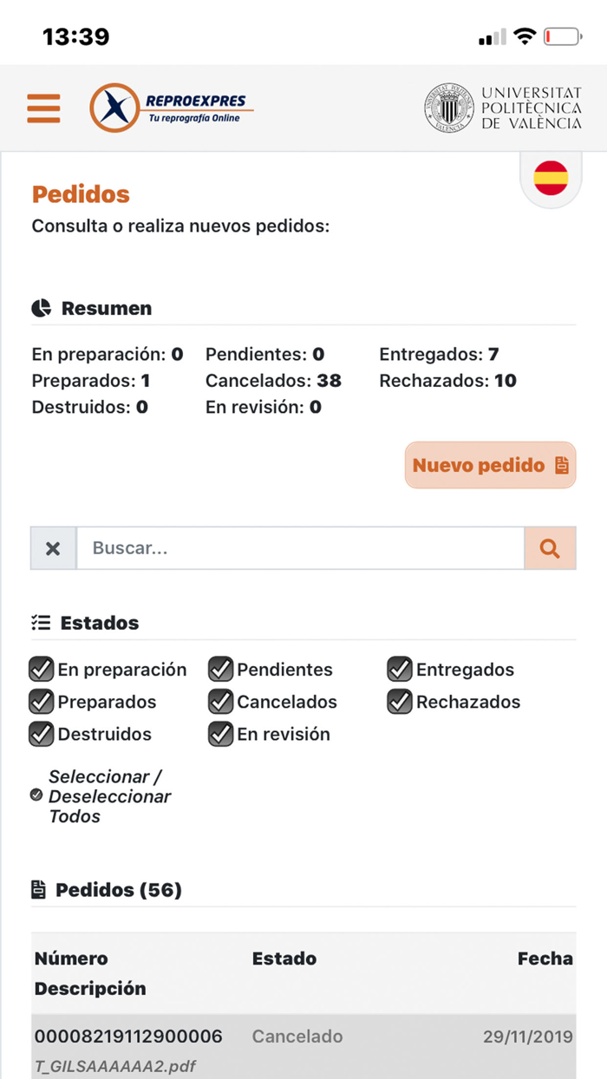Viewport: 607px width, 1079px height.
Task: Click the document icon beside Pedidos (56)
Action: 38,888
